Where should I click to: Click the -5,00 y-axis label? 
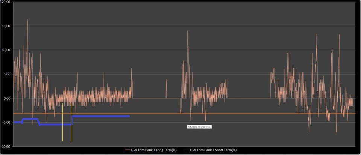coord(6,122)
